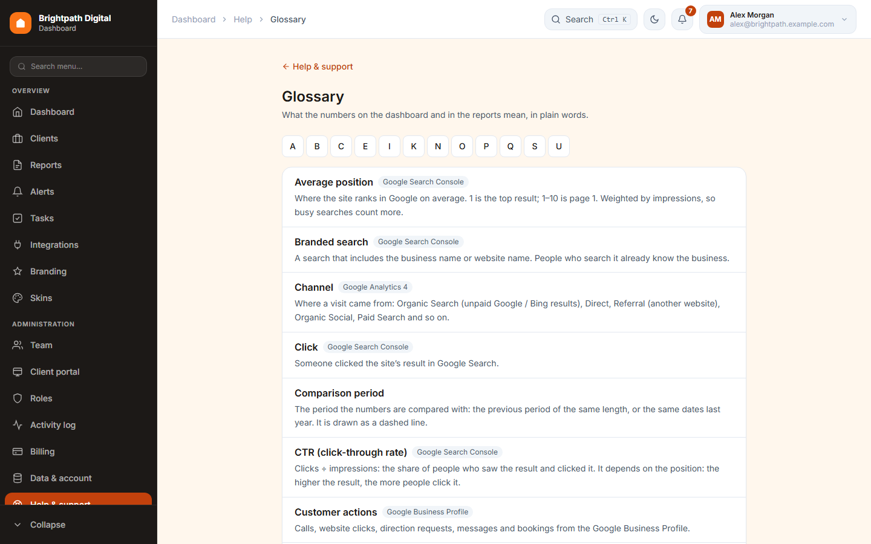Click the Reports document icon
Image resolution: width=871 pixels, height=544 pixels.
[x=18, y=165]
